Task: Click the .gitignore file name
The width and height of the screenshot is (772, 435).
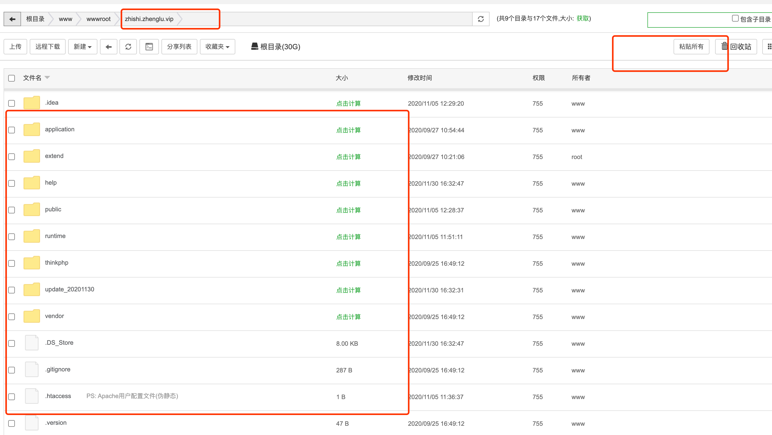Action: pyautogui.click(x=57, y=369)
